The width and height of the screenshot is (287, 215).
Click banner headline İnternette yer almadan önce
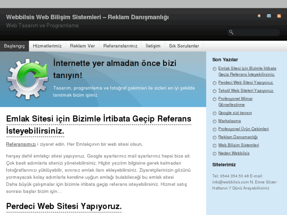[115, 69]
